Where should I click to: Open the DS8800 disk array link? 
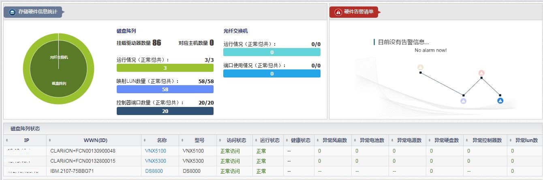pyautogui.click(x=154, y=171)
